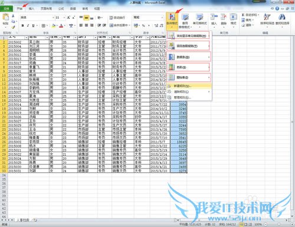Screen dimensions: 295x227
Task: Expand Number group dialog launcher
Action: coord(163,33)
